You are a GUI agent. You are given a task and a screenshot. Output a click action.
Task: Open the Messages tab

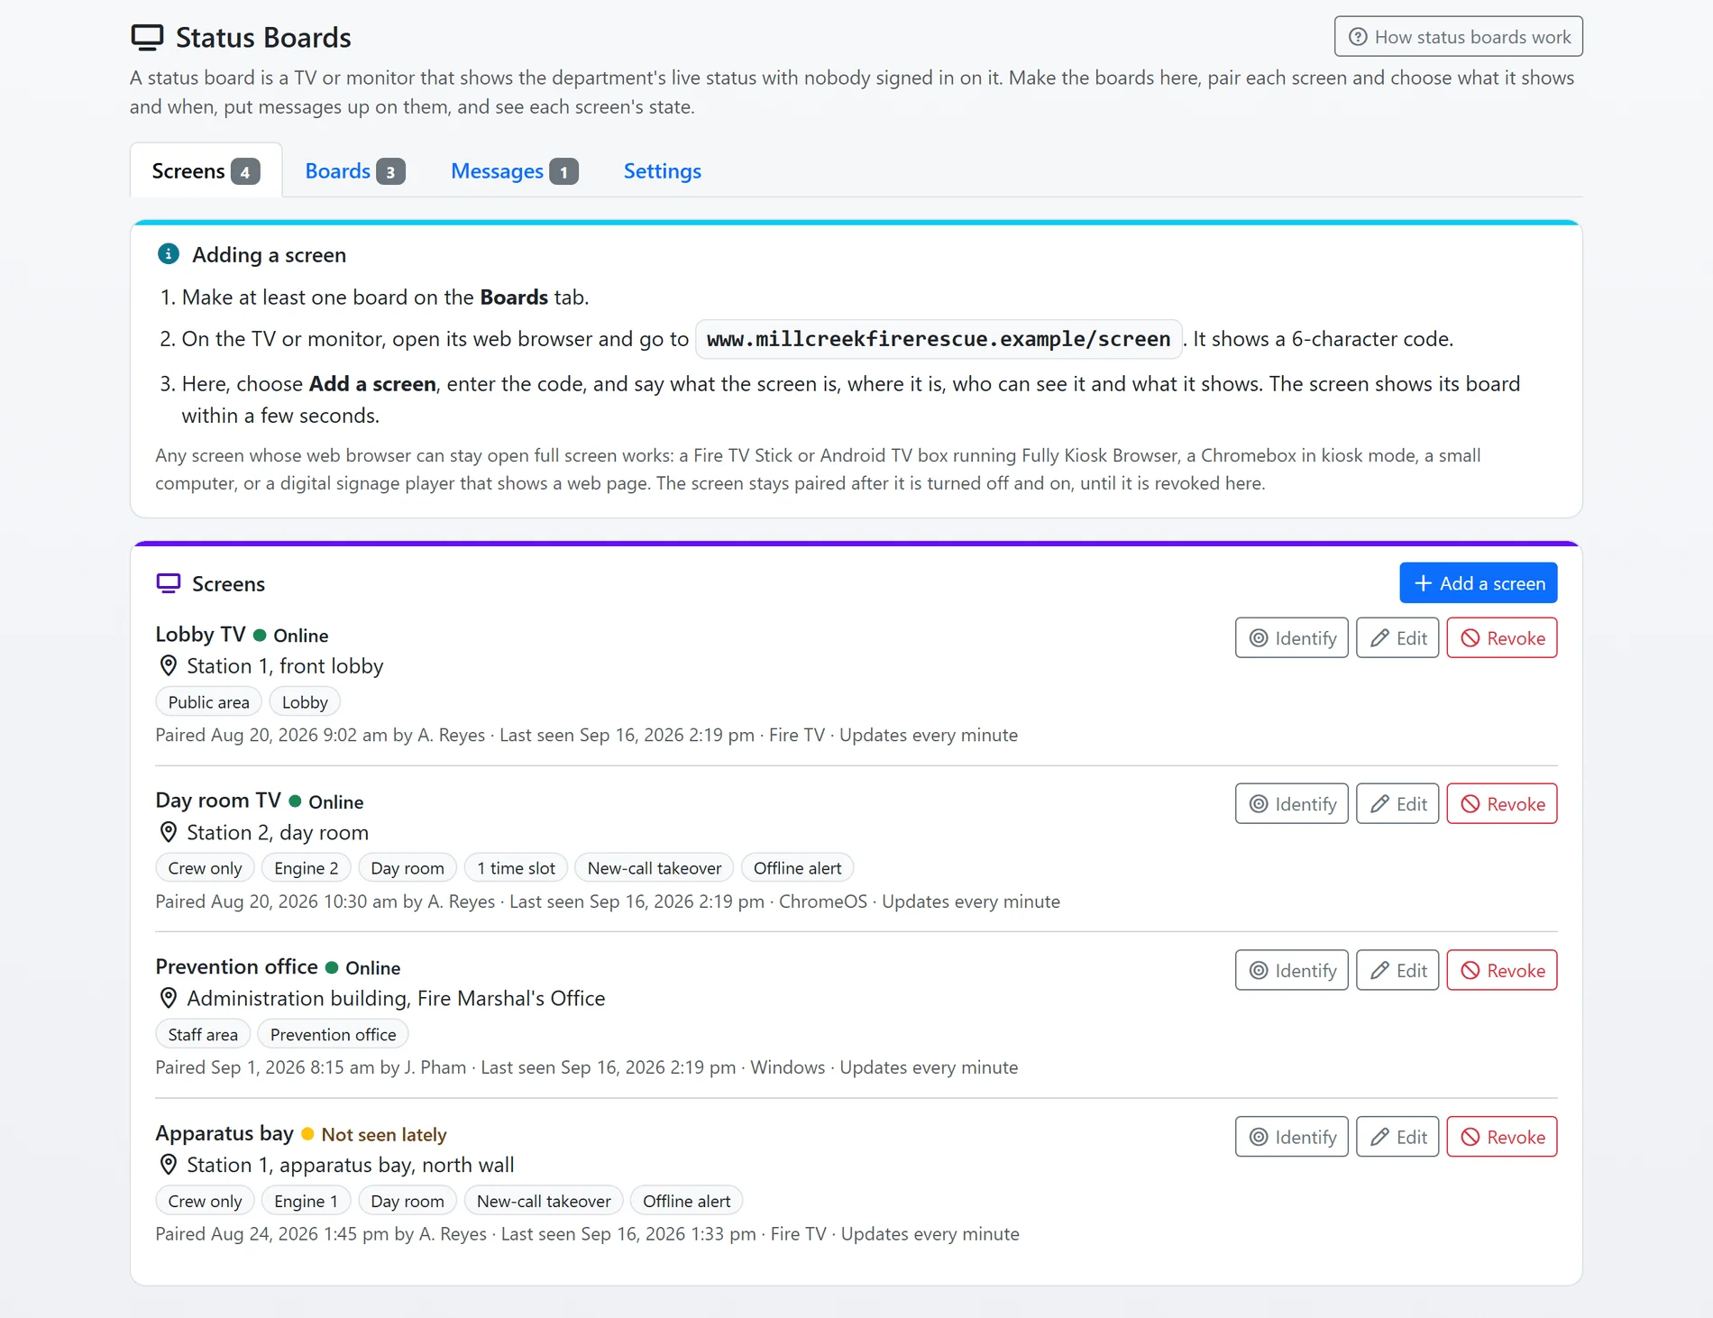coord(514,171)
